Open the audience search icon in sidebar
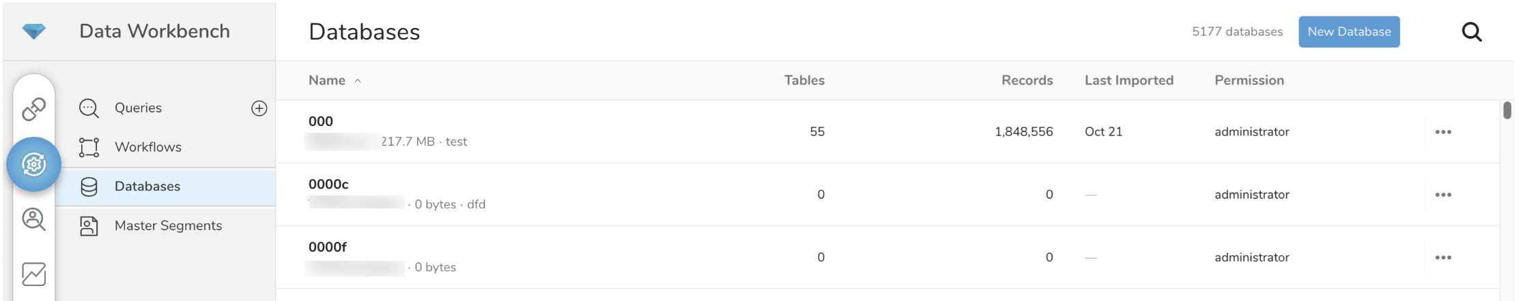The width and height of the screenshot is (1521, 301). 33,219
